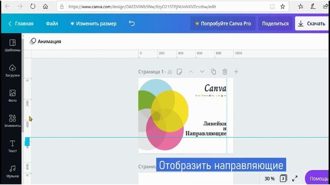Open the Элементы panel
The height and width of the screenshot is (185, 330).
coord(12,121)
